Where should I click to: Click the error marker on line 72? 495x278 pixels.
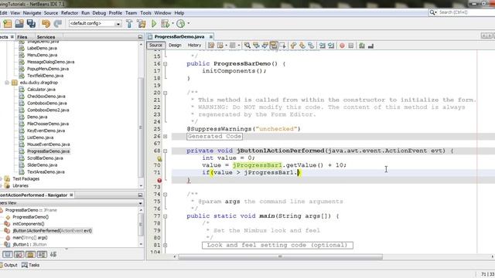pos(159,181)
